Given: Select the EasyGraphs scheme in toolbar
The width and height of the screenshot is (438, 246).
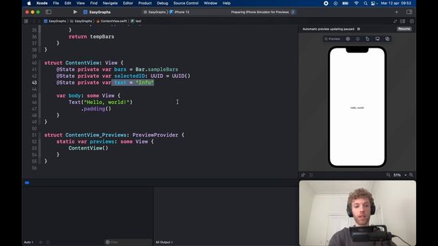Looking at the screenshot, I should coord(97,12).
